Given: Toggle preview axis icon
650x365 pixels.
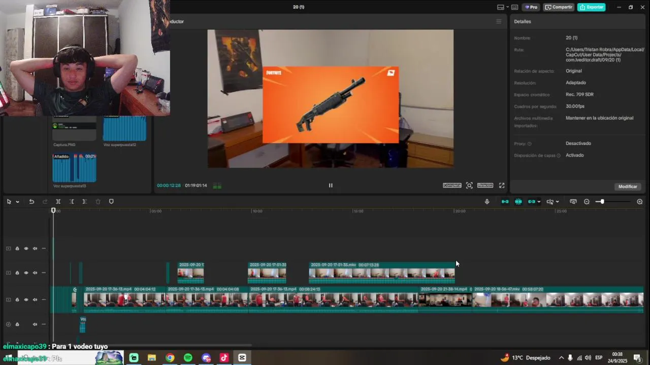Looking at the screenshot, I should point(550,202).
